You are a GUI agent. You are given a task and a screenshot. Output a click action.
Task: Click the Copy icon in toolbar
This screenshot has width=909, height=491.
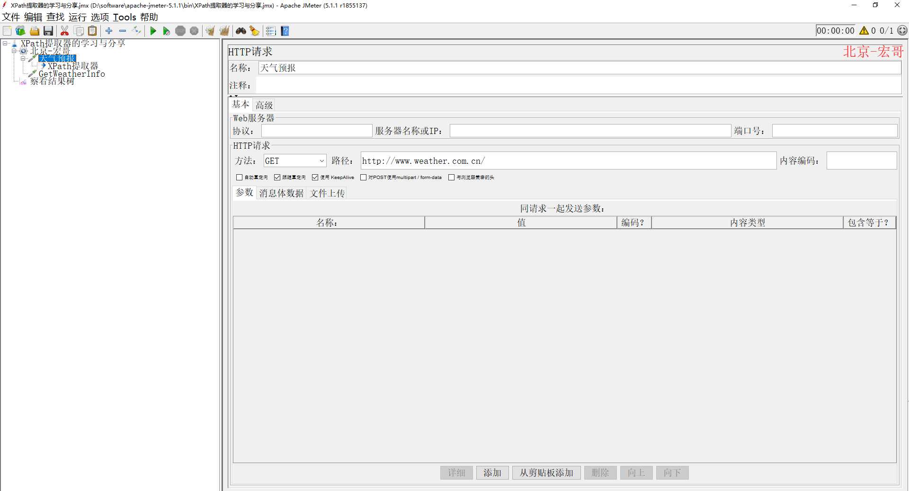tap(79, 31)
